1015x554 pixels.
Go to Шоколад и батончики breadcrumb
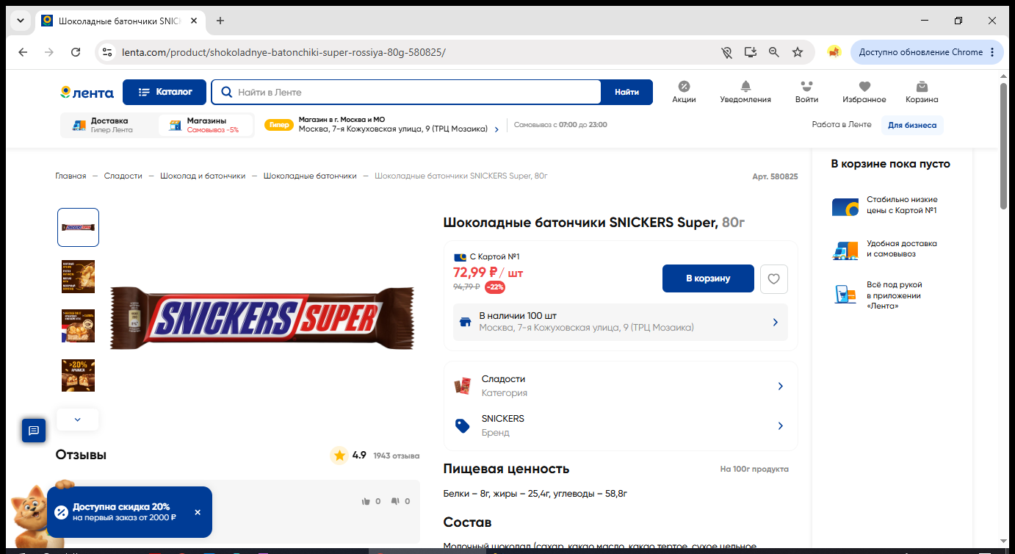[x=203, y=176]
